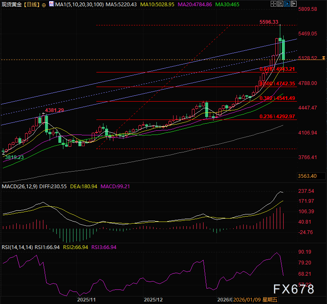The image size is (327, 304).
Task: Click the 0.382 Fibonacci level at 4541.49
Action: pos(277,98)
